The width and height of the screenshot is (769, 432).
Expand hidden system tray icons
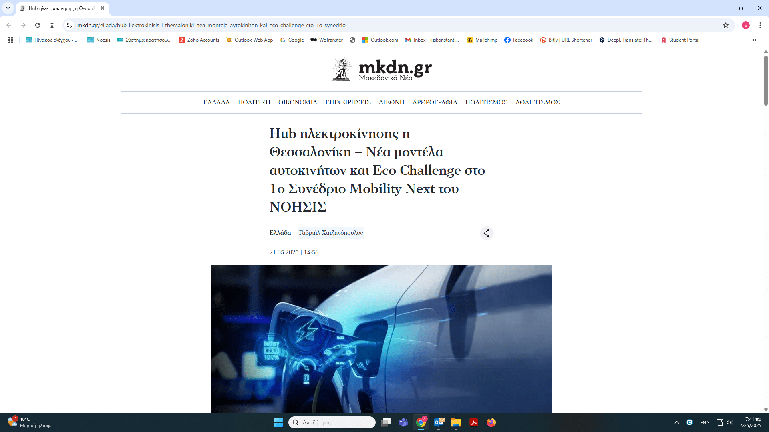[x=677, y=422]
